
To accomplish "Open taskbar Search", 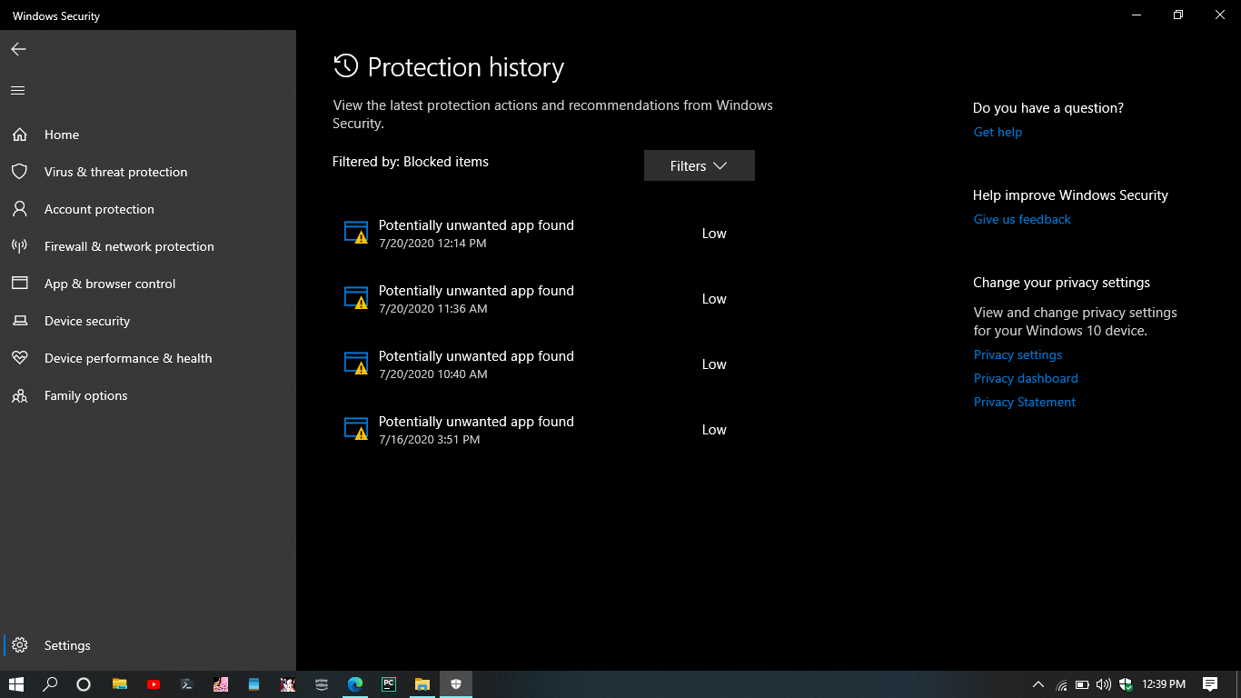I will pos(50,684).
